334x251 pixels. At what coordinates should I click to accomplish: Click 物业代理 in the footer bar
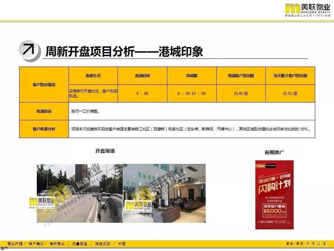(x=15, y=244)
